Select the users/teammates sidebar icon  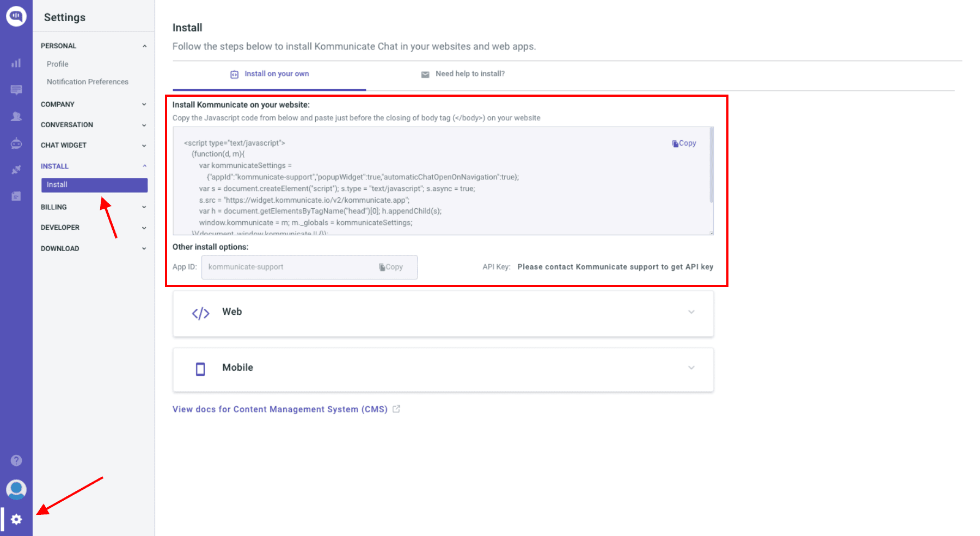(x=16, y=116)
